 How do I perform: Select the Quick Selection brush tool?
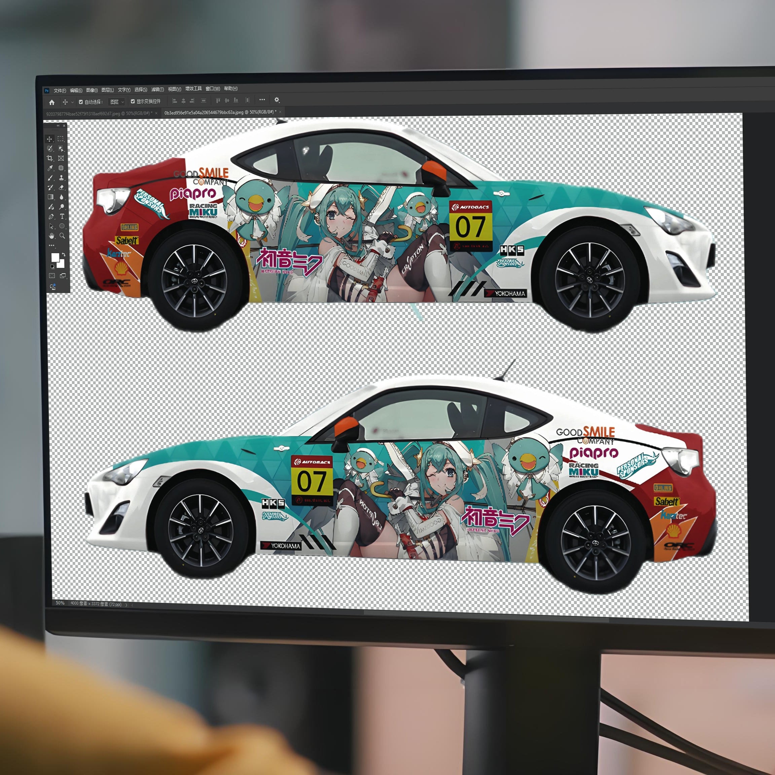click(50, 148)
